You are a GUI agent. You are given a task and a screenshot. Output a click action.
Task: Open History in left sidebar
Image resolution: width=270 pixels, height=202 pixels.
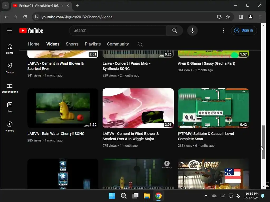[10, 127]
